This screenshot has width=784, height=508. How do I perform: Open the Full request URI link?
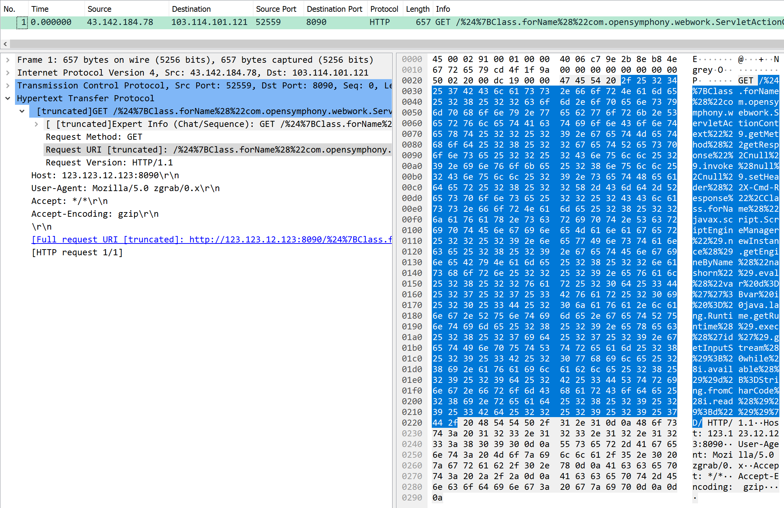pyautogui.click(x=211, y=240)
